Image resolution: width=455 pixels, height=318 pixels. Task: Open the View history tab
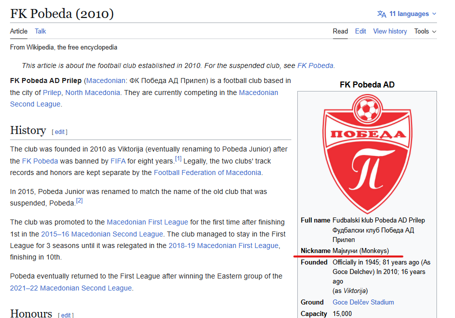tap(390, 31)
